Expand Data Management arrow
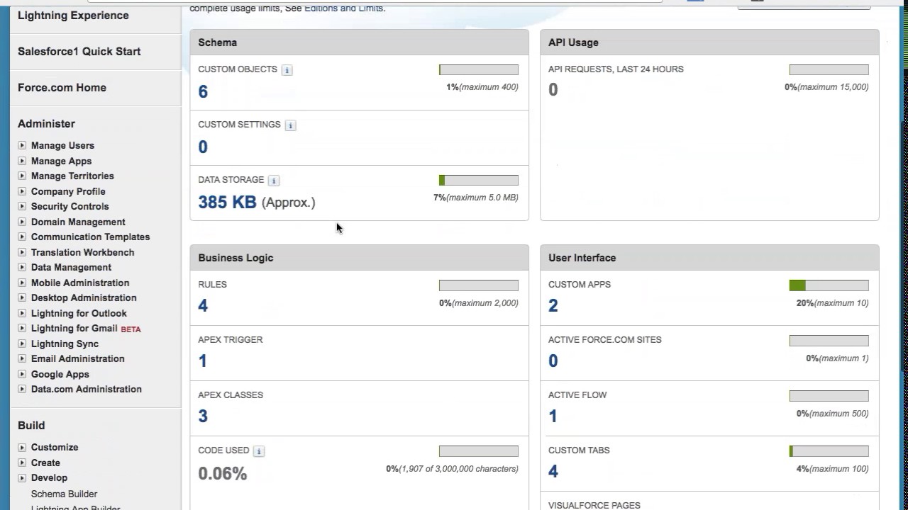The width and height of the screenshot is (908, 510). pyautogui.click(x=22, y=267)
